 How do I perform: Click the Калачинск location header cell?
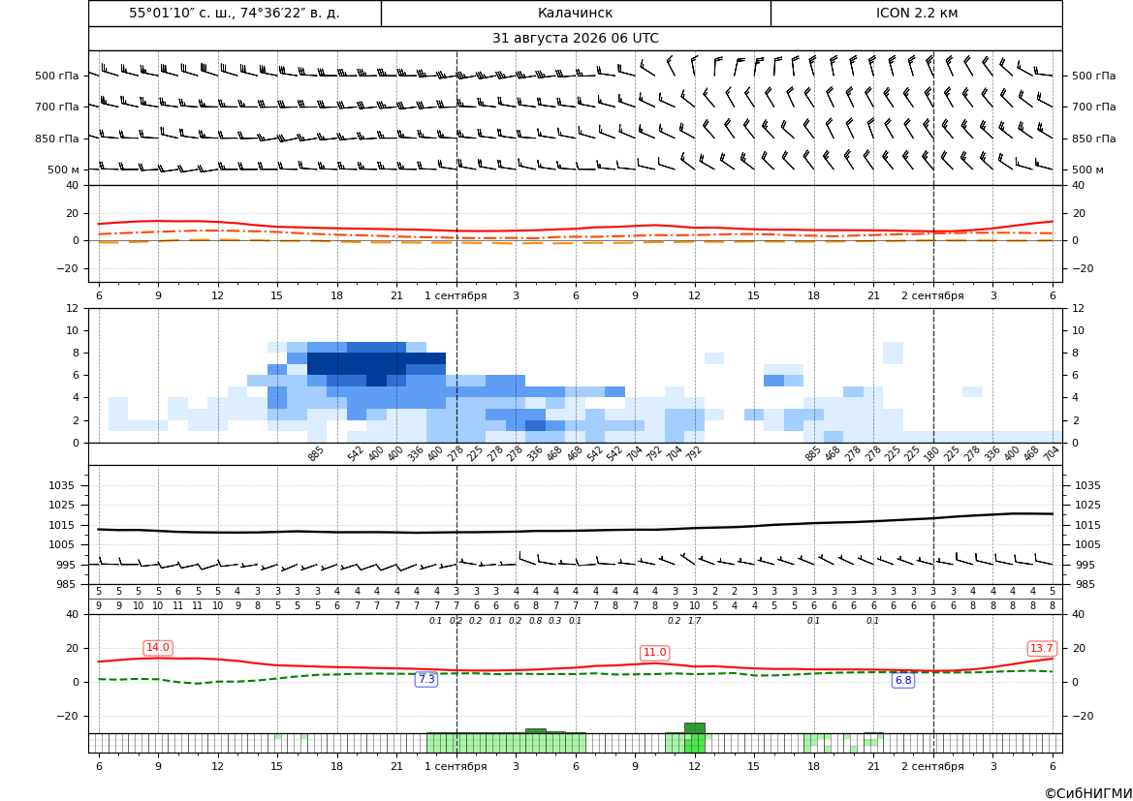coord(576,13)
